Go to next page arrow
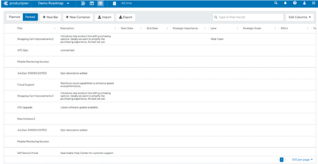Image resolution: width=318 pixels, height=164 pixels. (285, 160)
